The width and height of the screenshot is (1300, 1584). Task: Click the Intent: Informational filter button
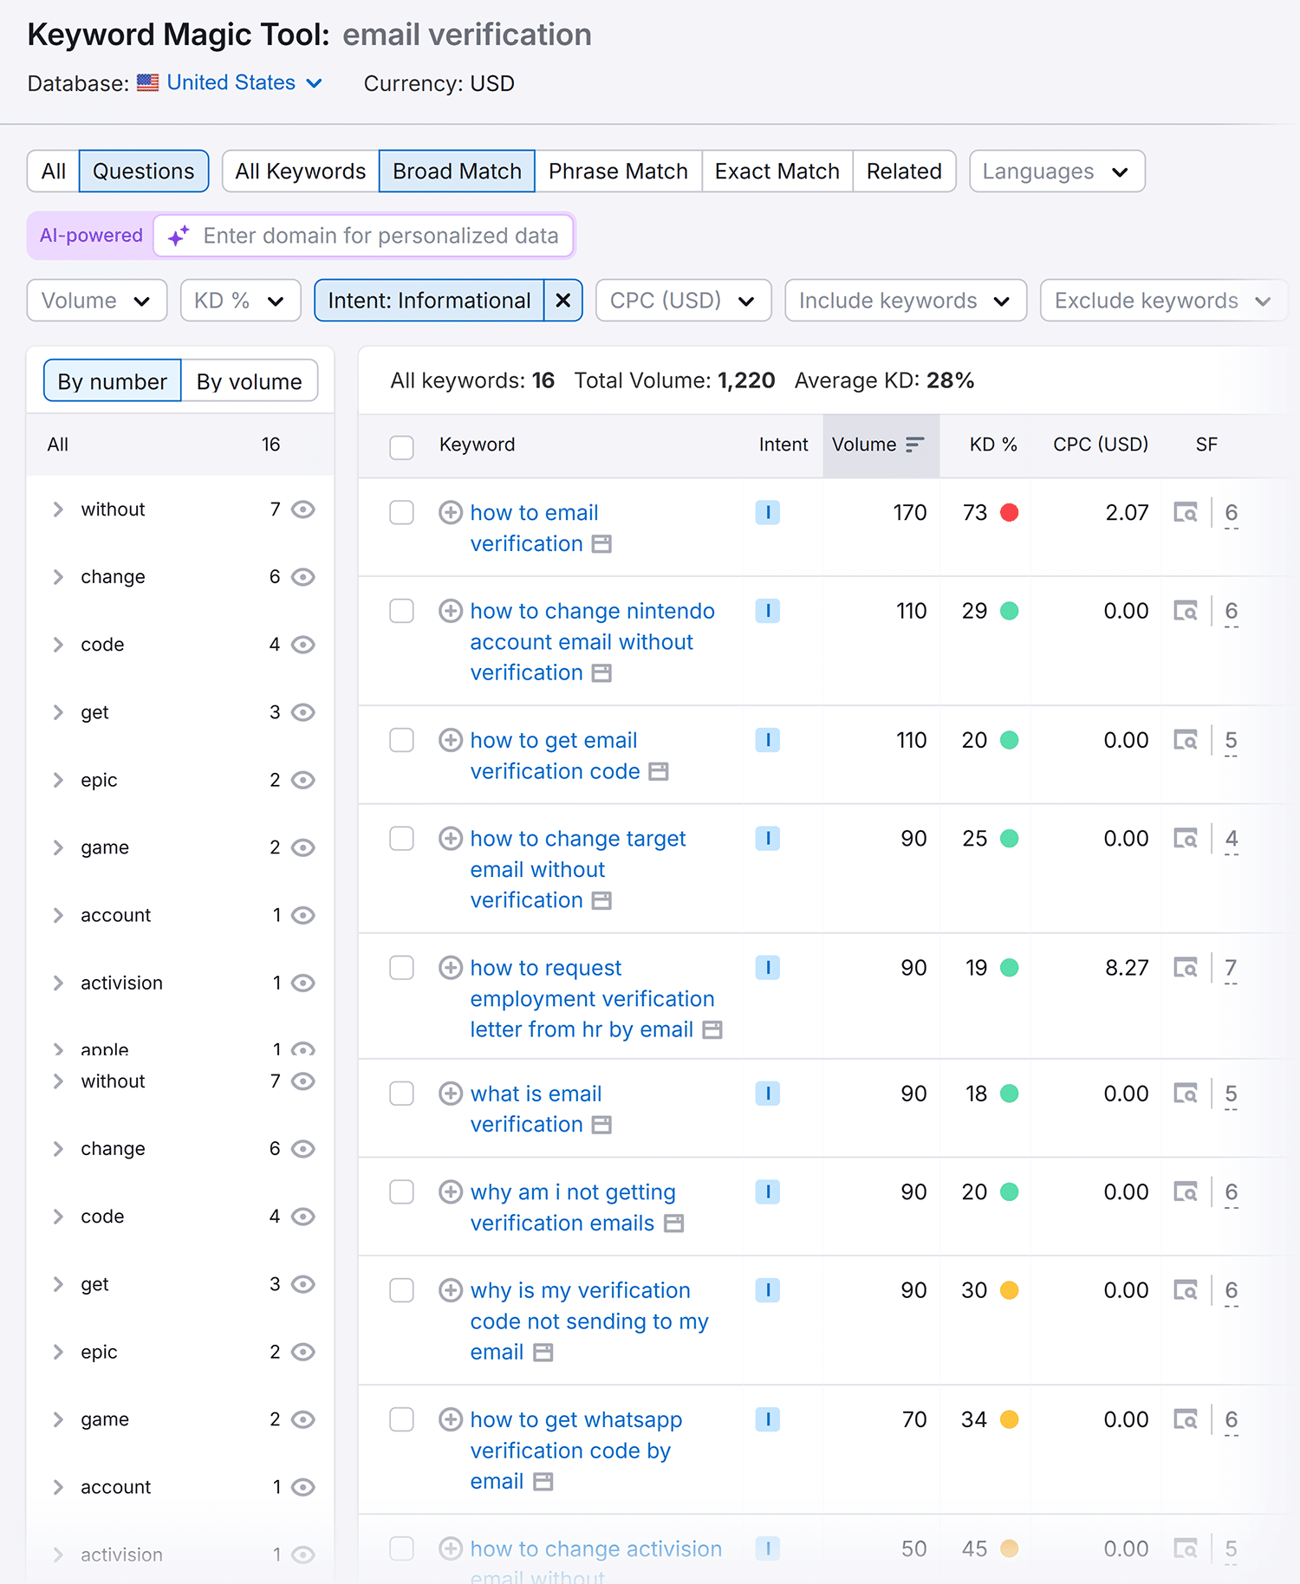(430, 301)
